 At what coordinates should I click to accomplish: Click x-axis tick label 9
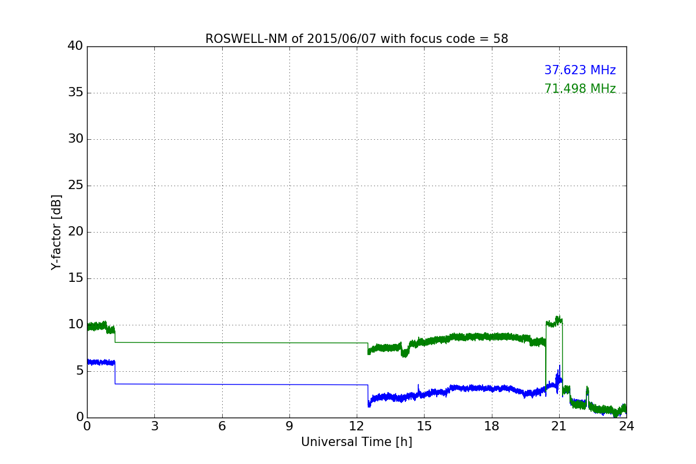pyautogui.click(x=289, y=426)
